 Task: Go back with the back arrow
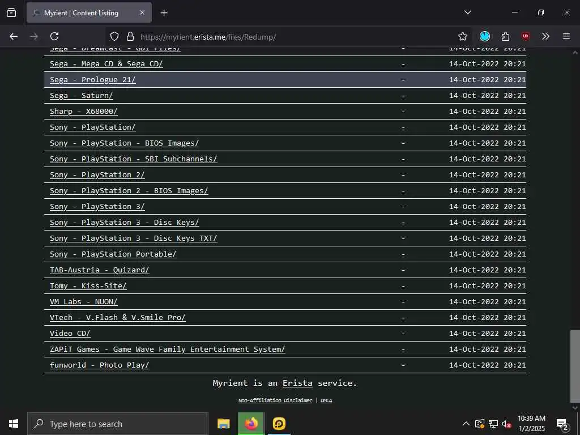[14, 36]
